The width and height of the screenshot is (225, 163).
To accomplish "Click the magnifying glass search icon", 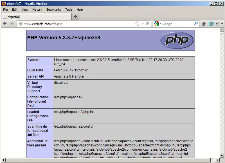I will 196,24.
